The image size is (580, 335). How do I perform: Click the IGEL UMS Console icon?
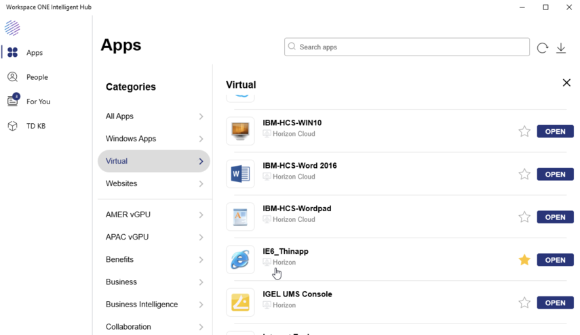[240, 303]
